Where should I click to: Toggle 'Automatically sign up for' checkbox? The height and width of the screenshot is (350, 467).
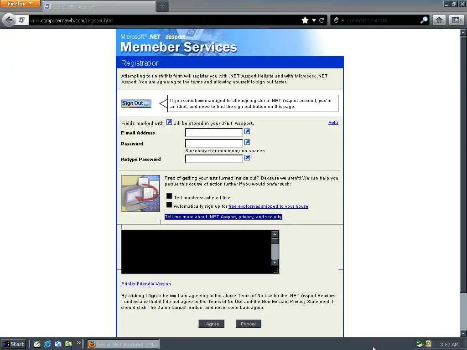(169, 205)
